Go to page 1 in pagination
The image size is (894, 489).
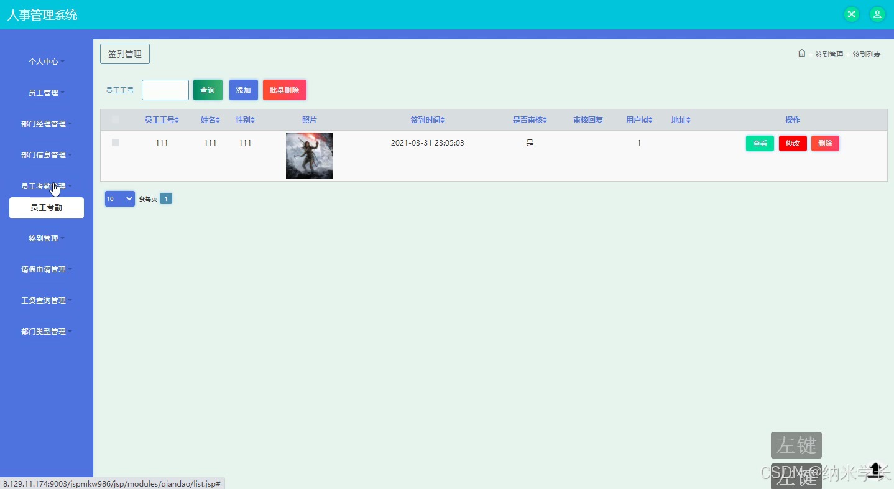166,198
